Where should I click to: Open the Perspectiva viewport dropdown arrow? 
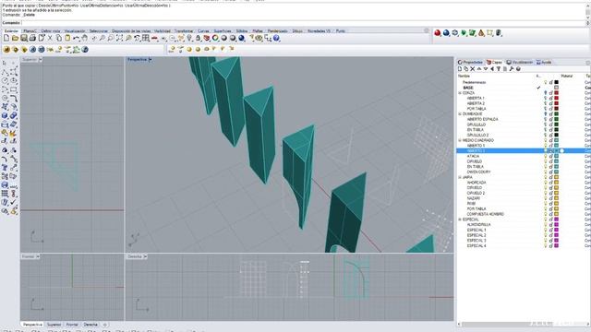tap(150, 59)
